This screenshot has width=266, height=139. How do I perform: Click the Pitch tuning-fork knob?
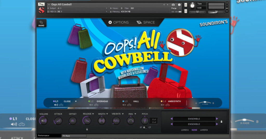(145, 120)
